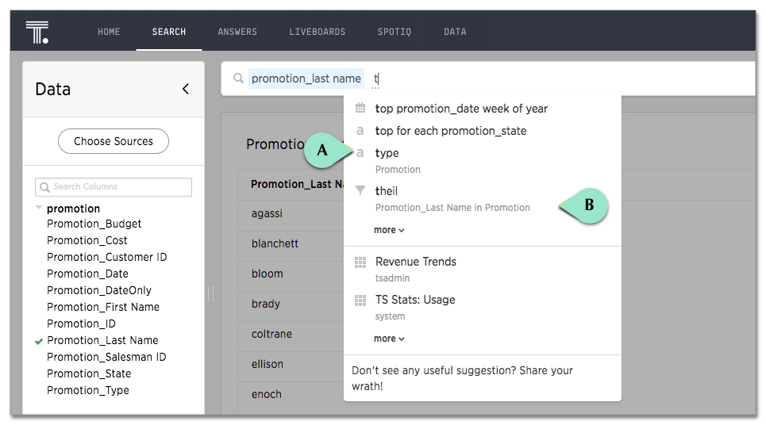
Task: Click the search bar magnifier icon
Action: tap(238, 78)
